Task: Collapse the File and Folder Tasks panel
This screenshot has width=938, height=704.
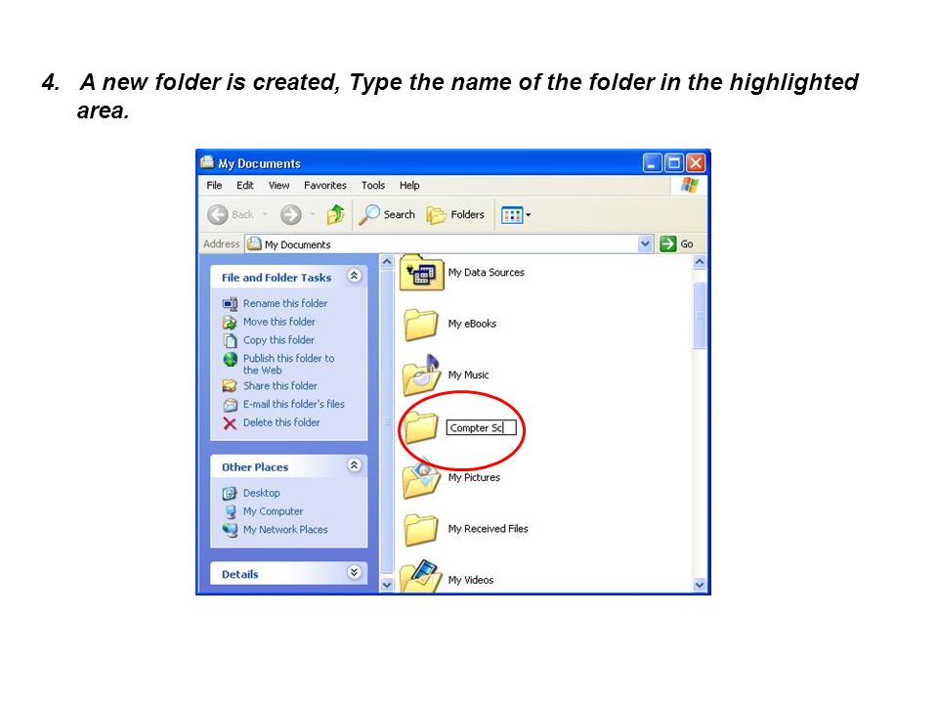Action: click(x=354, y=276)
